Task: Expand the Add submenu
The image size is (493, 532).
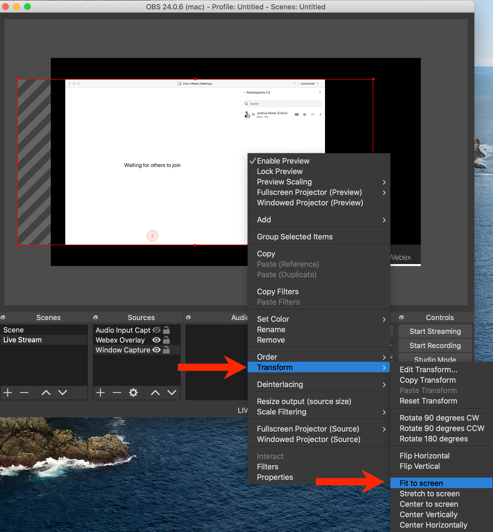Action: coord(318,220)
